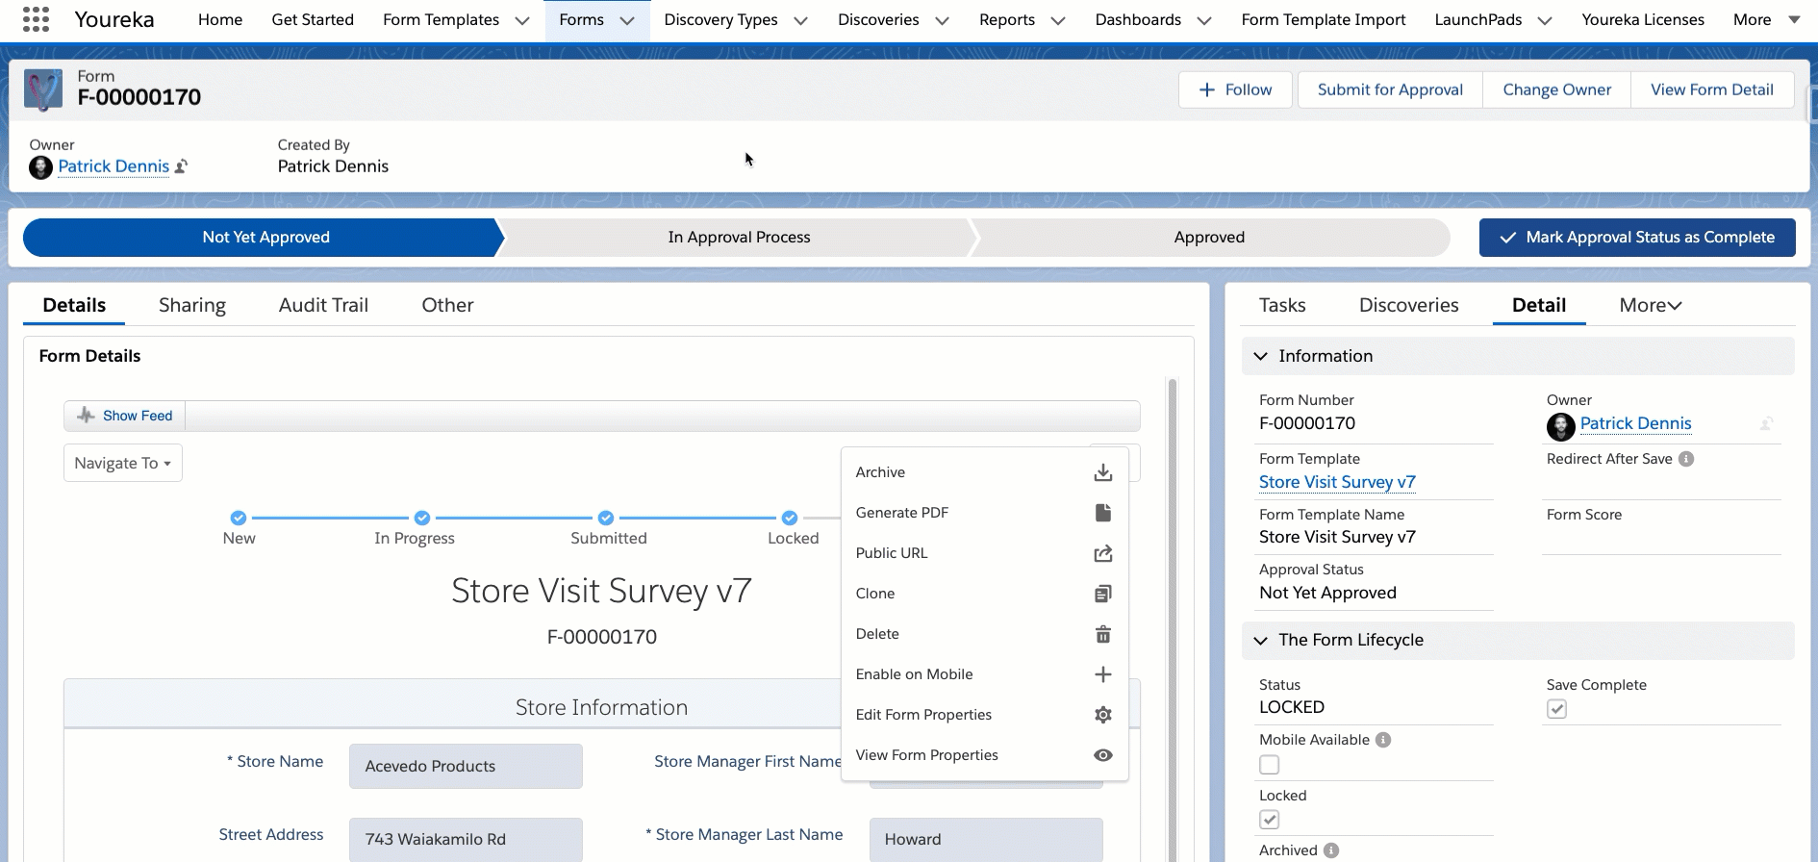
Task: Click the owner avatar in the Information section
Action: [x=1560, y=425]
